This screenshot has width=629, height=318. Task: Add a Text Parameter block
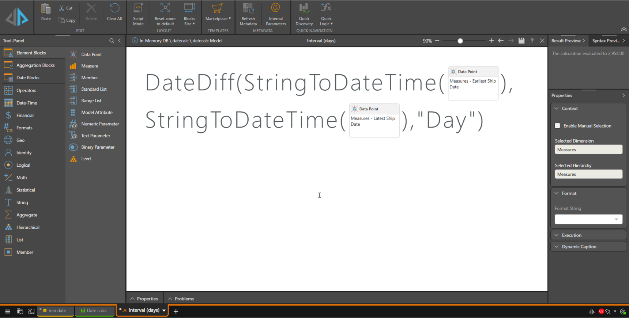[x=95, y=136]
